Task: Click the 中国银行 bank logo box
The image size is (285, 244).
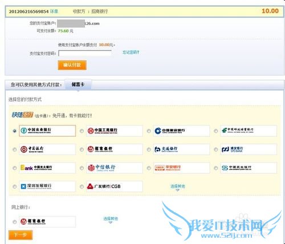Action: (47, 149)
